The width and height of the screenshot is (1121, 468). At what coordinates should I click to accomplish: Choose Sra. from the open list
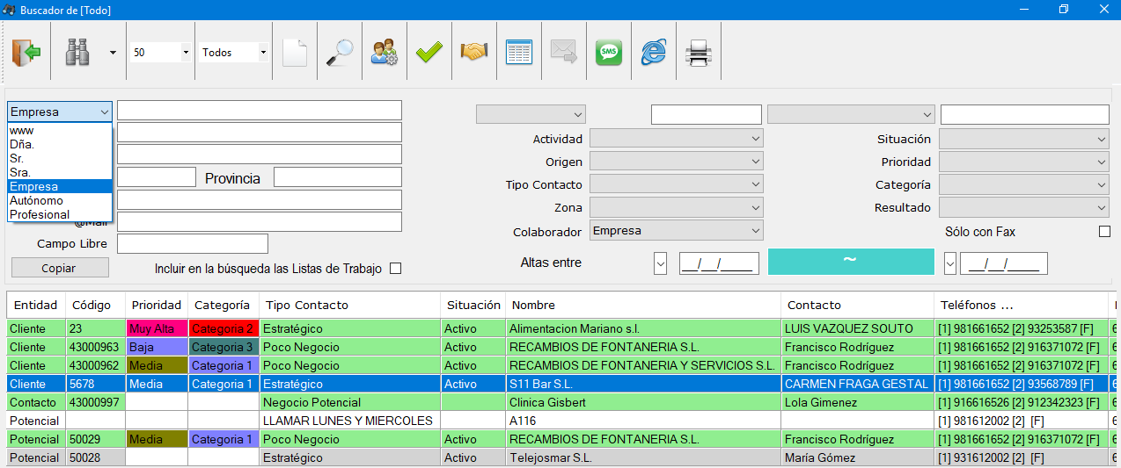(x=60, y=173)
